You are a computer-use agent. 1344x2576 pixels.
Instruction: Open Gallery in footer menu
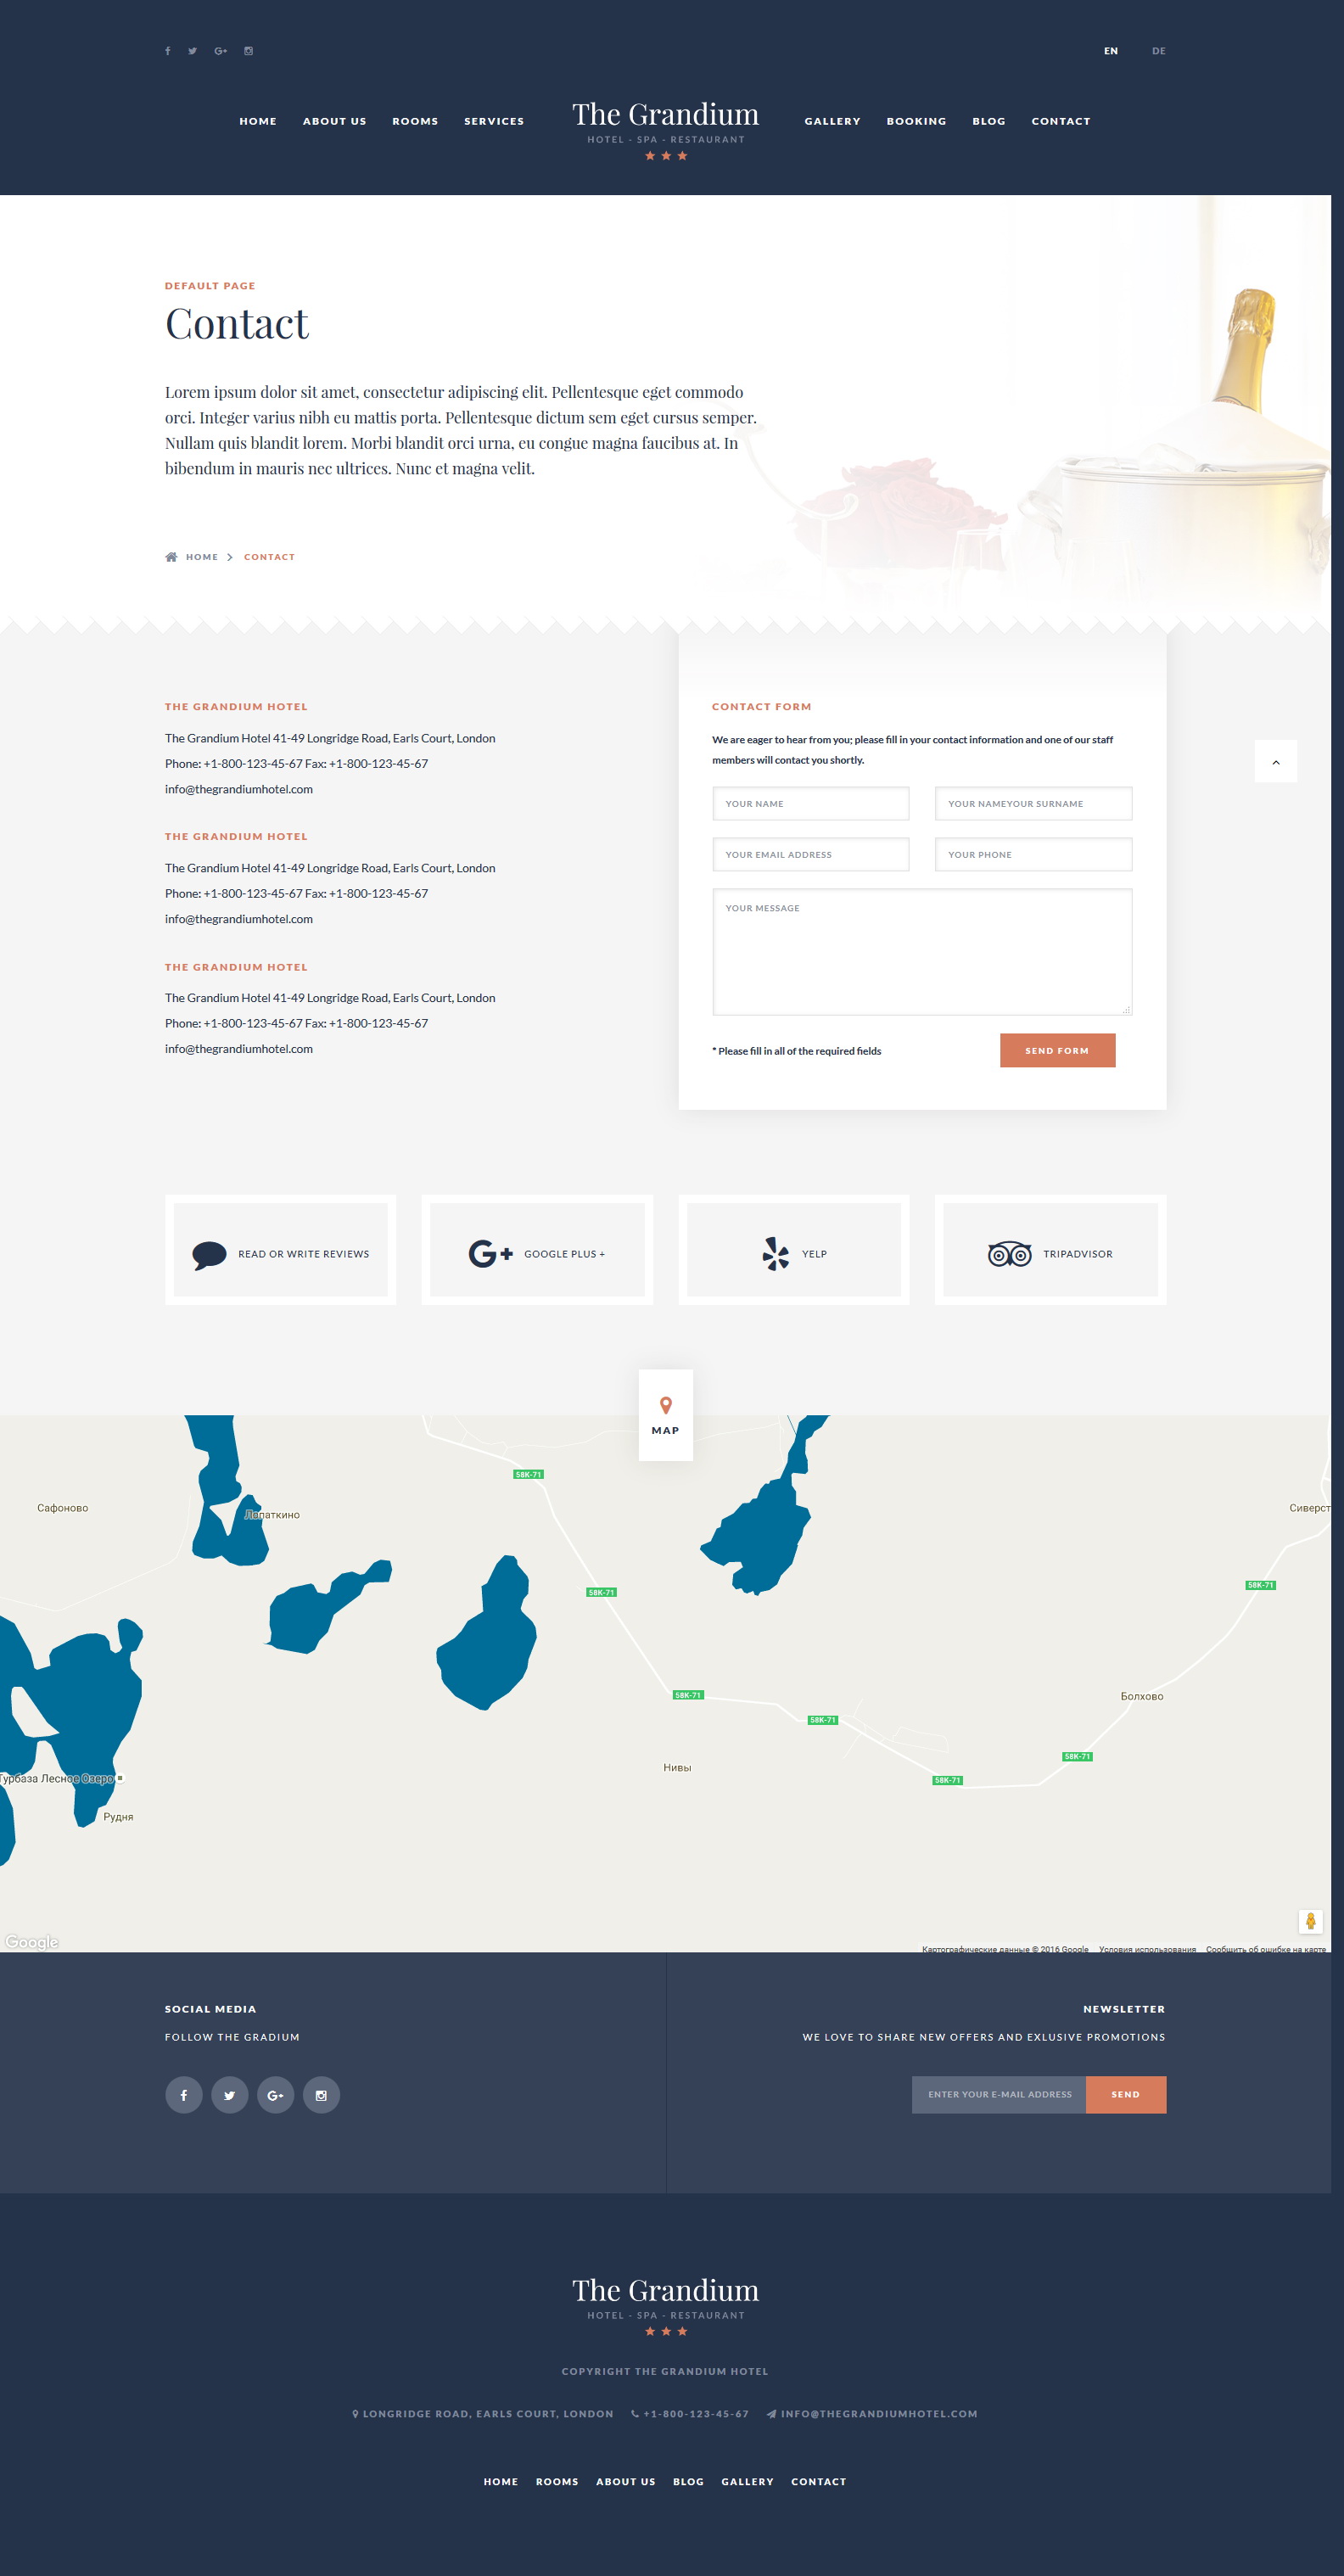748,2482
